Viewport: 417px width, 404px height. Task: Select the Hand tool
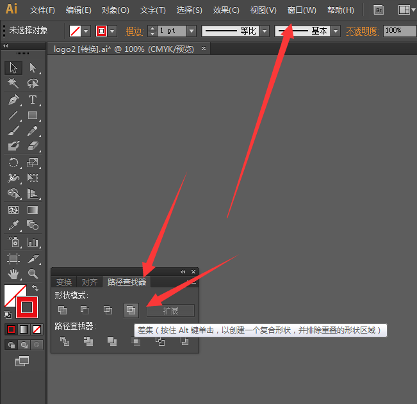tap(13, 274)
